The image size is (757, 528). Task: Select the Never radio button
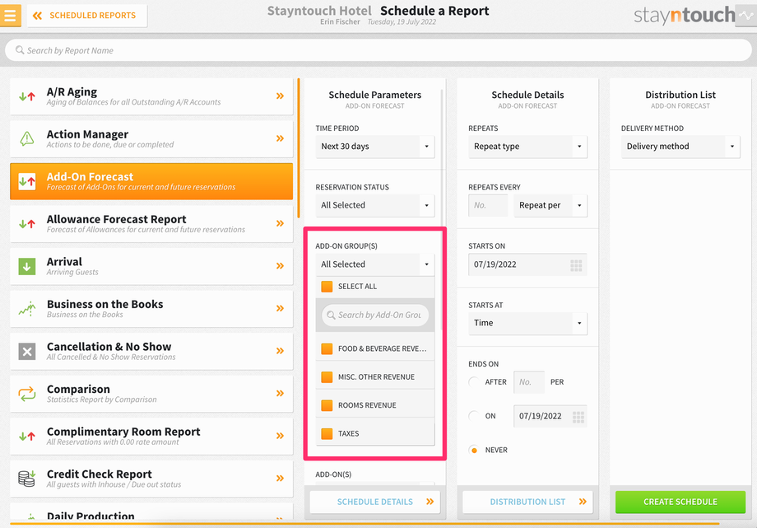474,450
